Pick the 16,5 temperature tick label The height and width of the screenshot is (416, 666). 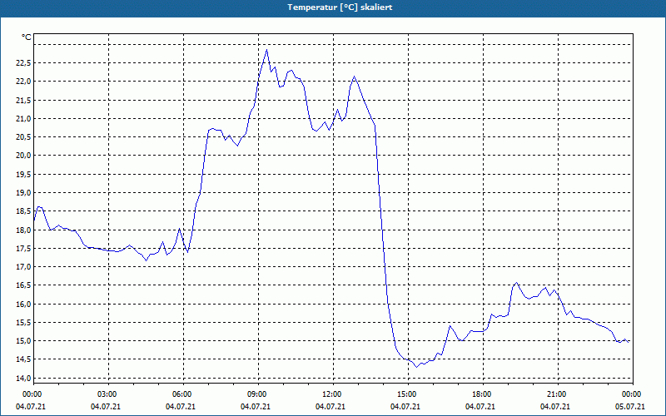23,285
